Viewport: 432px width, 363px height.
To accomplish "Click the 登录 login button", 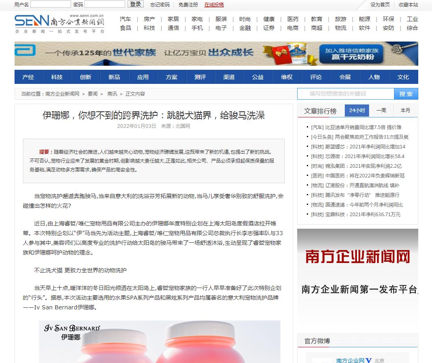I will tap(136, 4).
